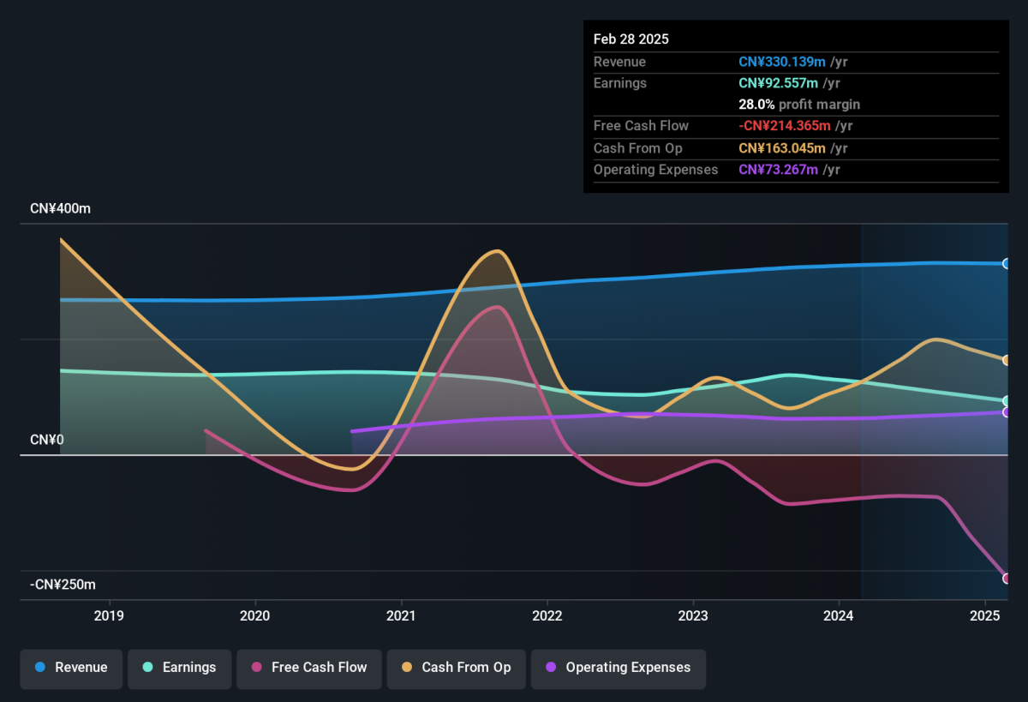Select the Earnings endpoint marker on chart
Viewport: 1028px width, 702px height.
(1007, 401)
